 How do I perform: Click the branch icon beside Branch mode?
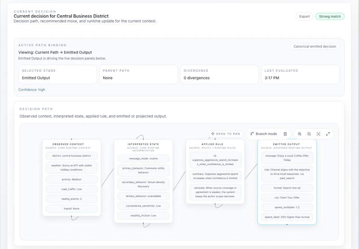click(x=252, y=134)
